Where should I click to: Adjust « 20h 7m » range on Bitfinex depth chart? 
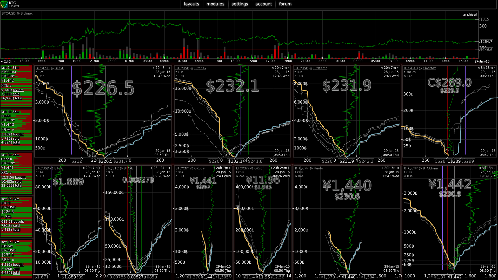coord(281,68)
